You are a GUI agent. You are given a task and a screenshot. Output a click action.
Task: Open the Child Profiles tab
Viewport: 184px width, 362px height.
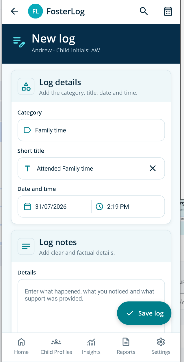point(56,346)
